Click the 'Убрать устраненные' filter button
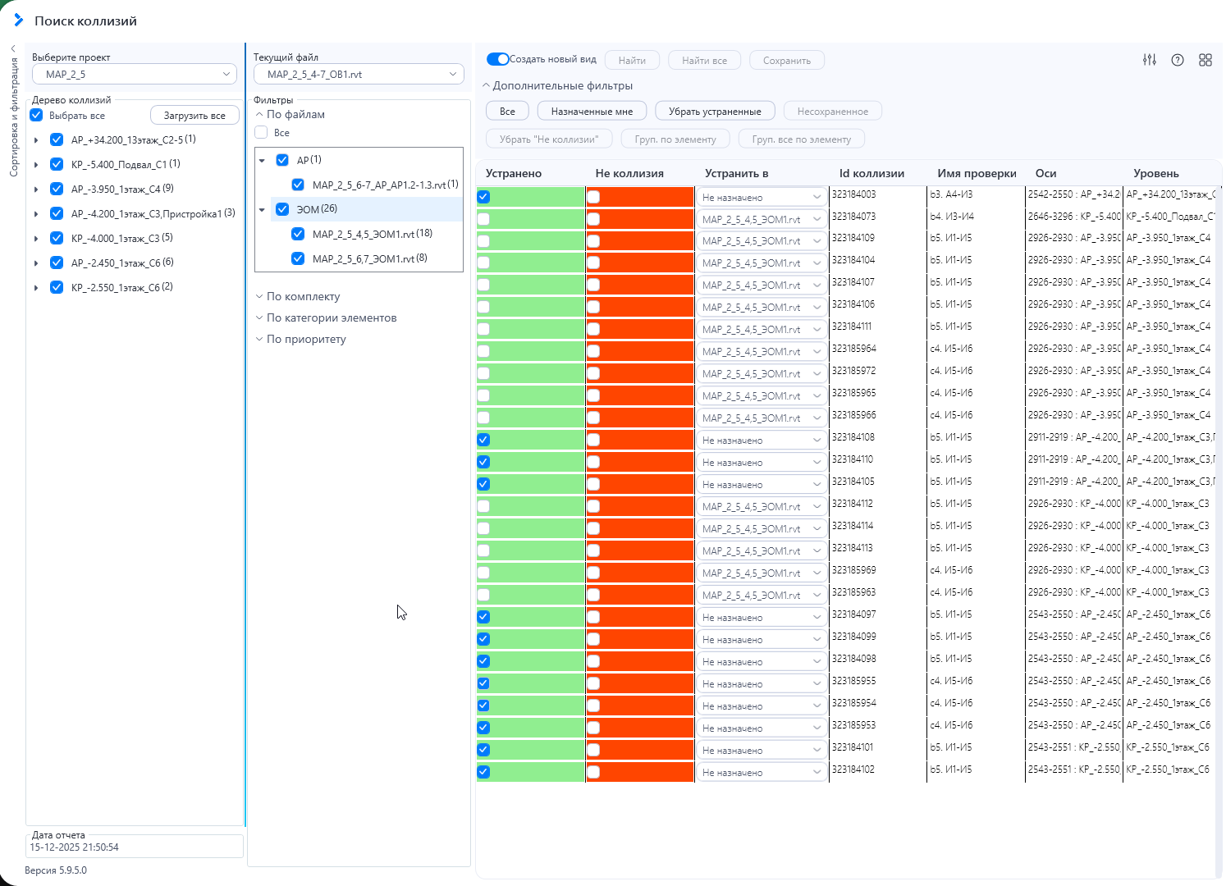This screenshot has height=886, width=1226. (x=715, y=112)
